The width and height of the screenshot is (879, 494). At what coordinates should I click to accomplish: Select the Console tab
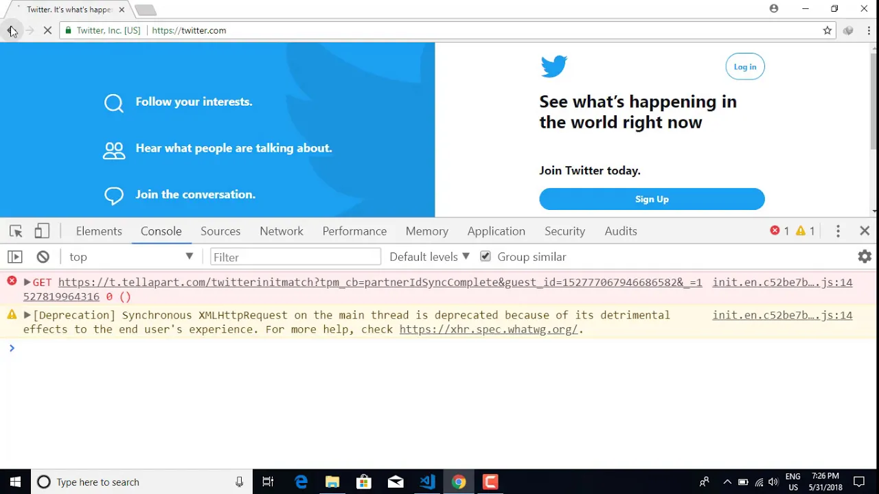click(x=161, y=231)
